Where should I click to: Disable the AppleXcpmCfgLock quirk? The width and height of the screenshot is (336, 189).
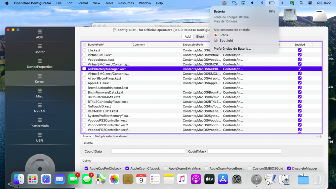click(x=127, y=169)
